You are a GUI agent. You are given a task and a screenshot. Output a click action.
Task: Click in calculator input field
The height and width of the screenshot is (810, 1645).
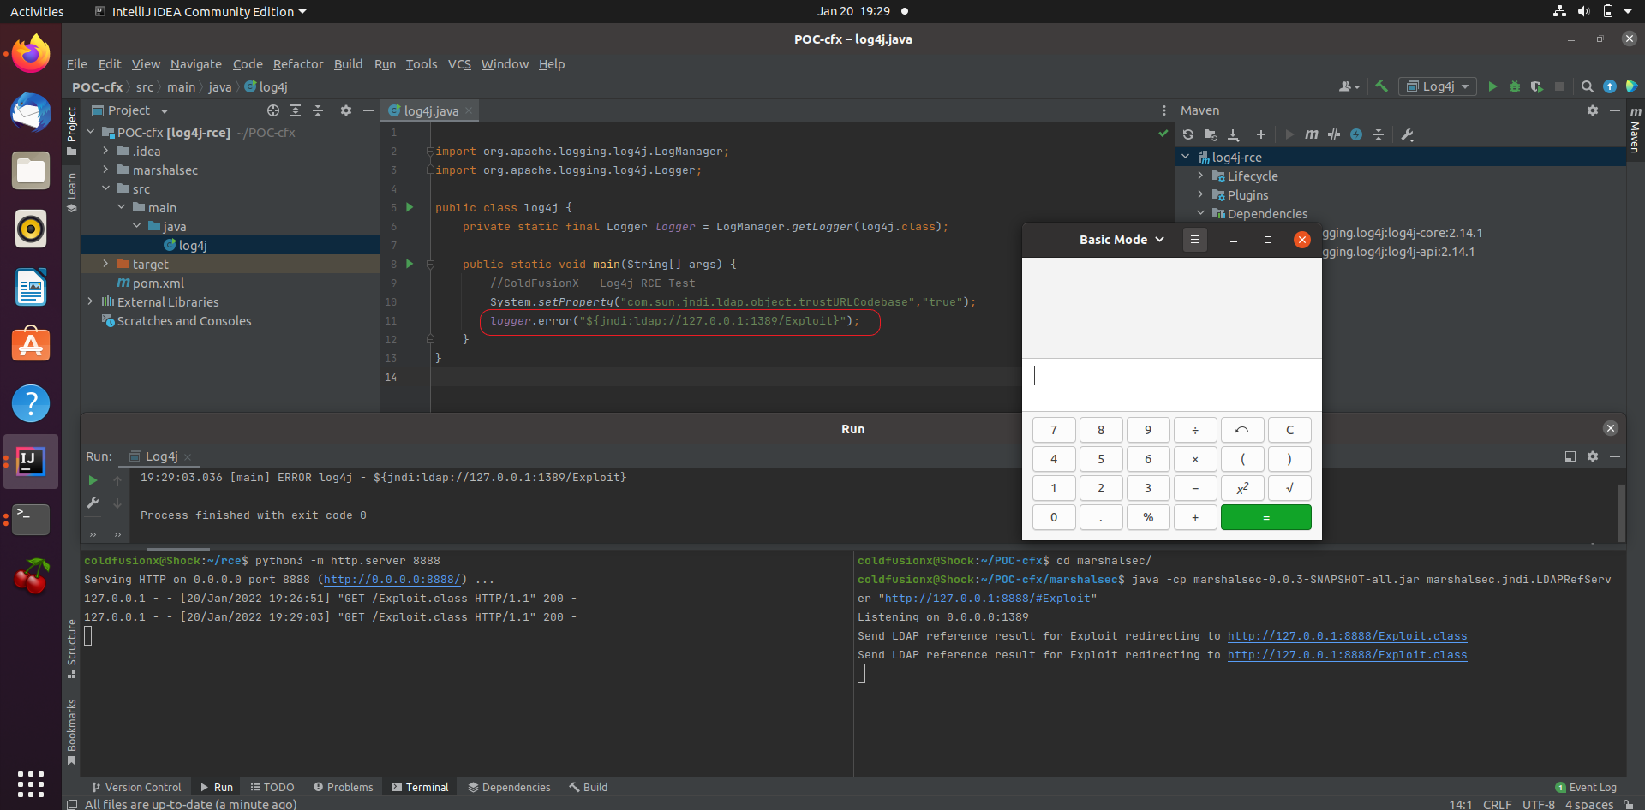[x=1172, y=384]
